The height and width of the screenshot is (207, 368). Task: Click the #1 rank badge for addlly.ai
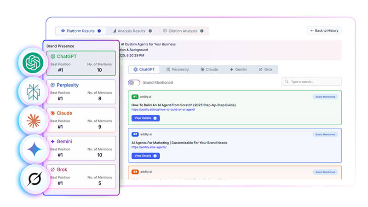click(x=135, y=97)
